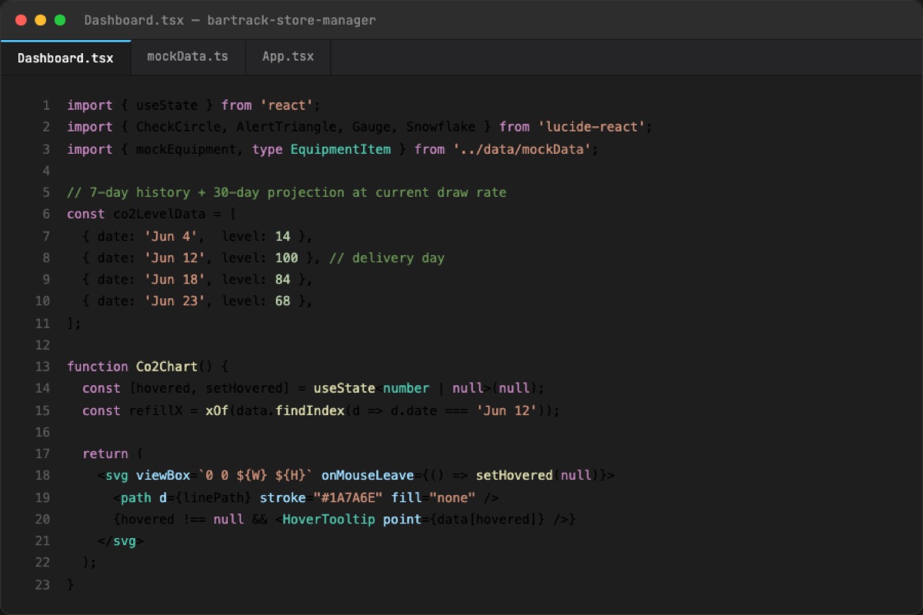Click the HoverTooltip component name
Image resolution: width=923 pixels, height=615 pixels.
click(329, 520)
